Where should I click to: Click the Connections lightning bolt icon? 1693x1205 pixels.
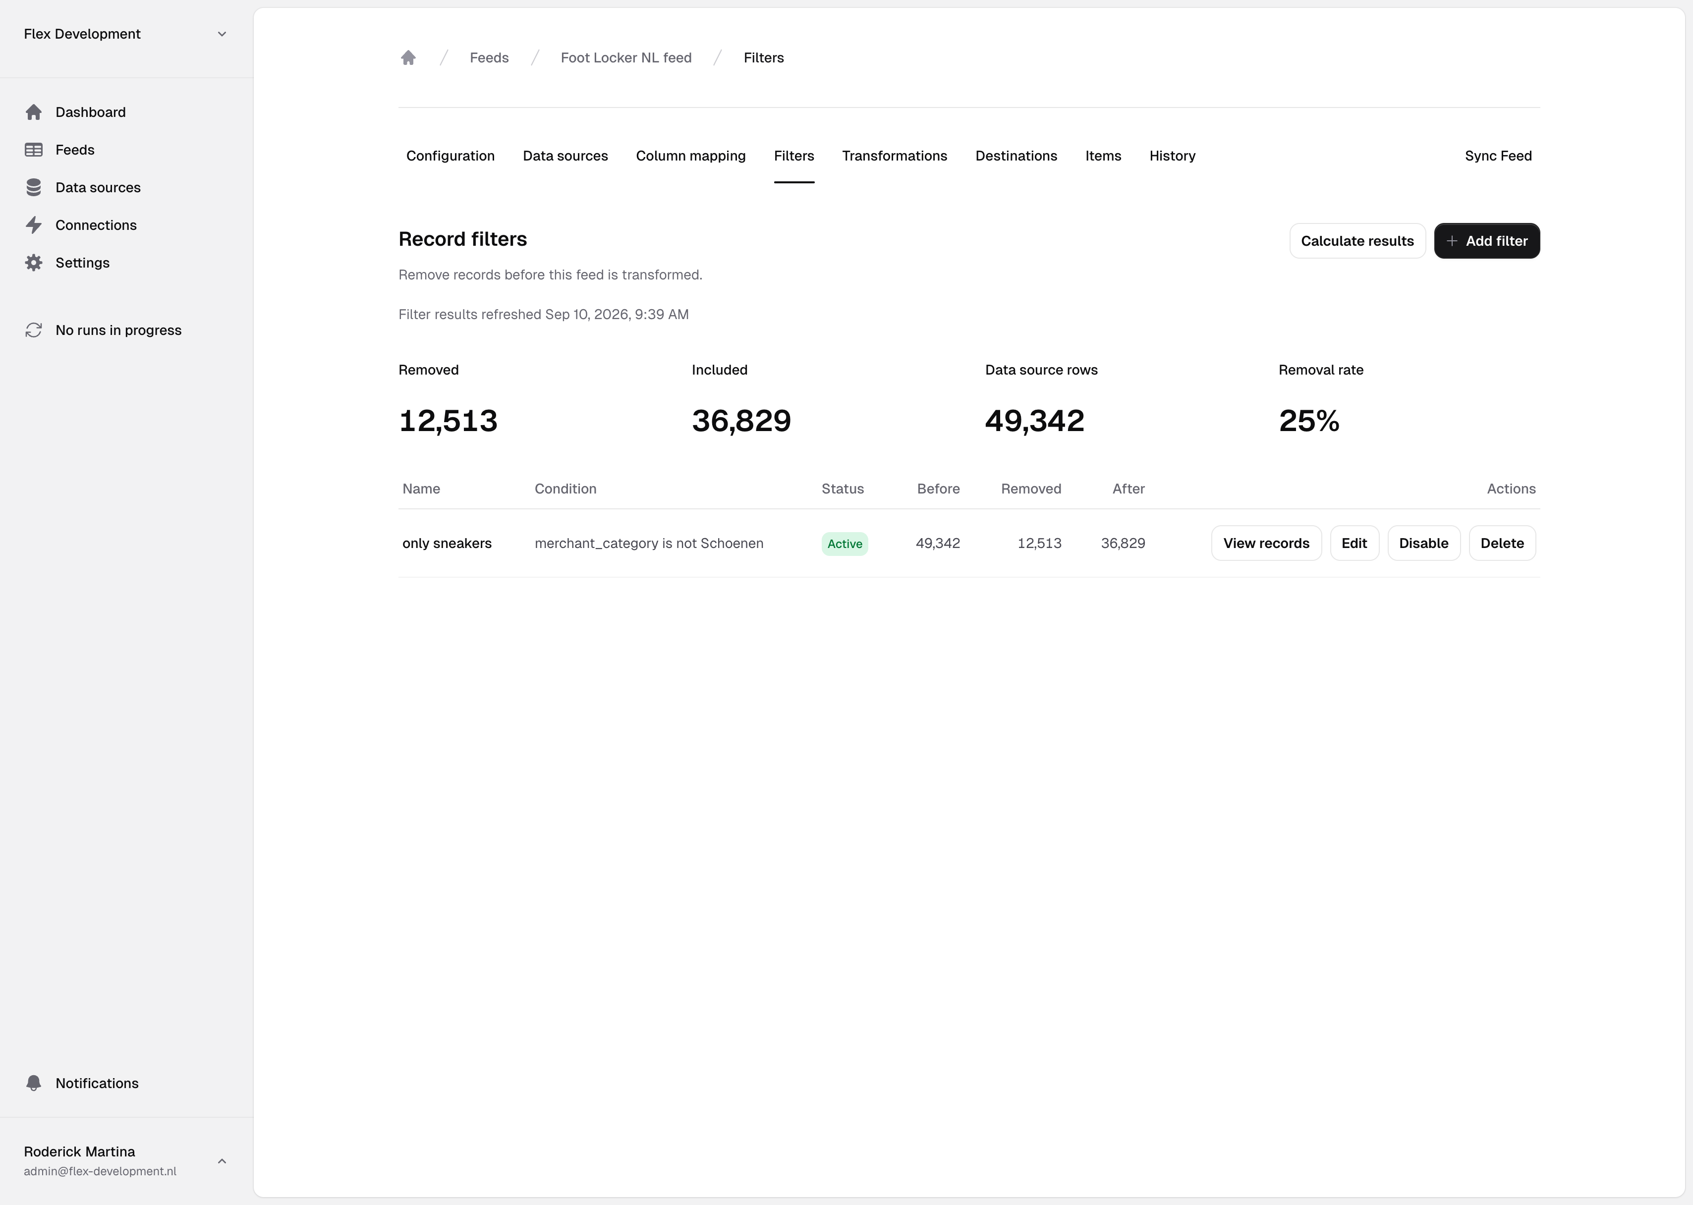[x=33, y=225]
